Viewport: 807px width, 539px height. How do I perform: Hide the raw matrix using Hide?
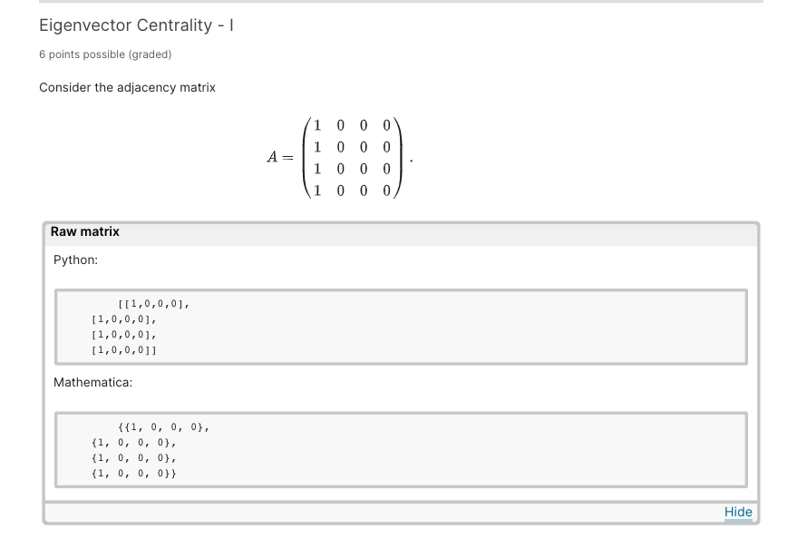(738, 512)
